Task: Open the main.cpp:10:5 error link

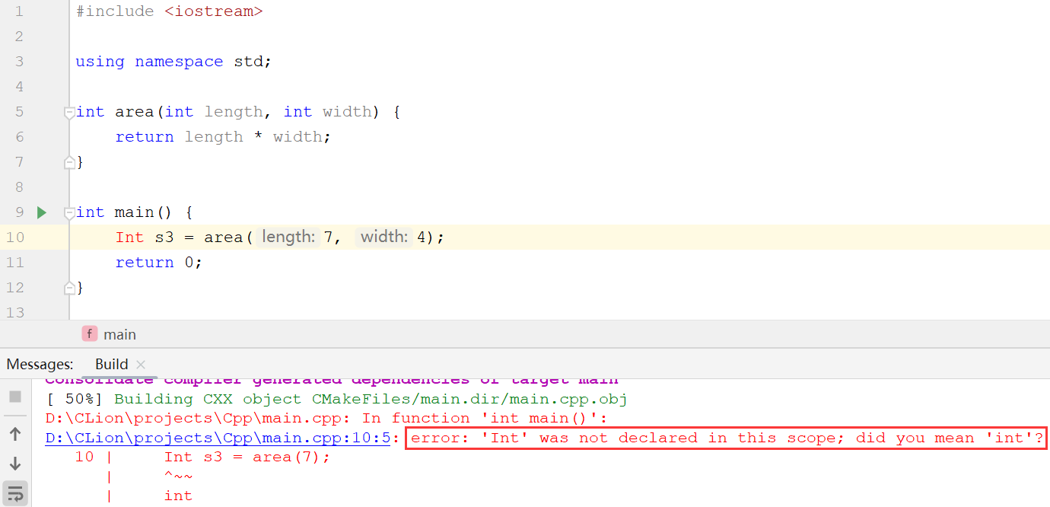Action: click(218, 438)
